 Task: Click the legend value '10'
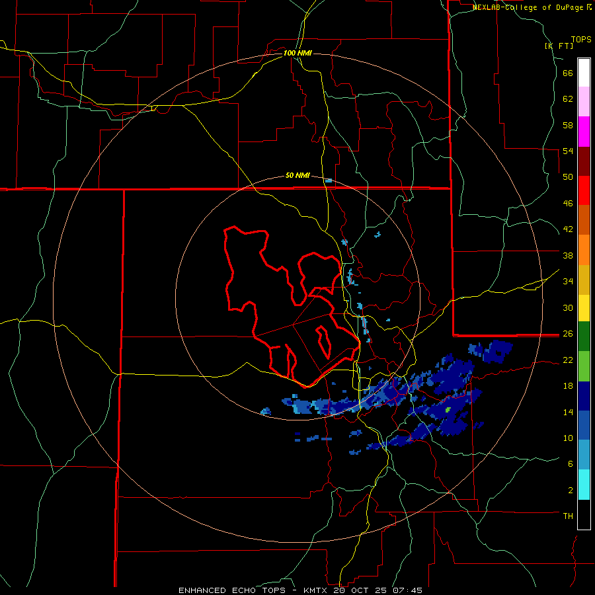(x=568, y=438)
